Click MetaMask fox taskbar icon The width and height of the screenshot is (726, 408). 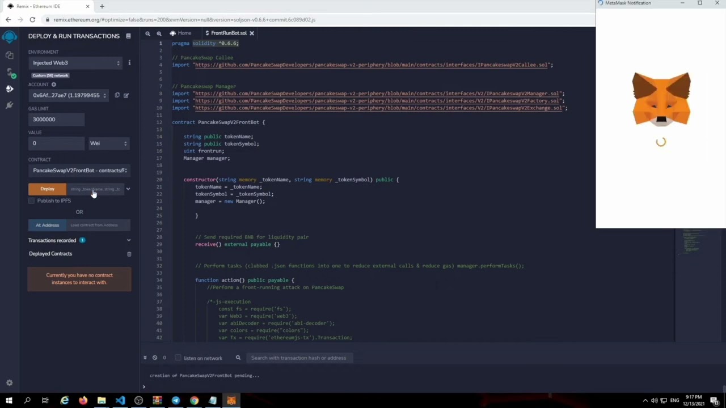coord(231,401)
